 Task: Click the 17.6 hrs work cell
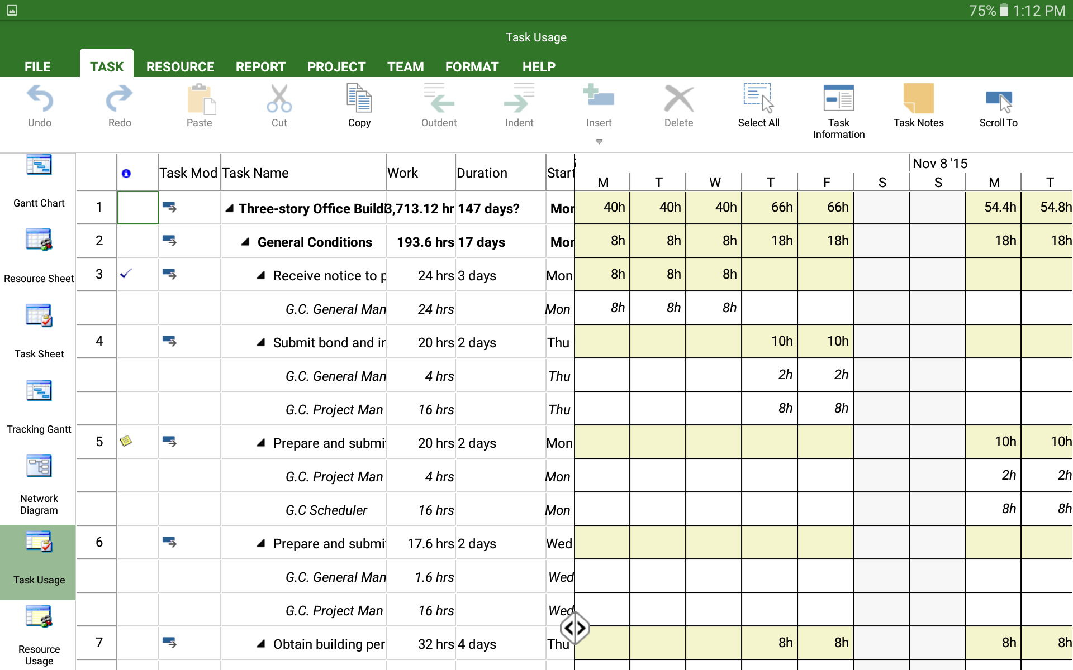point(421,543)
